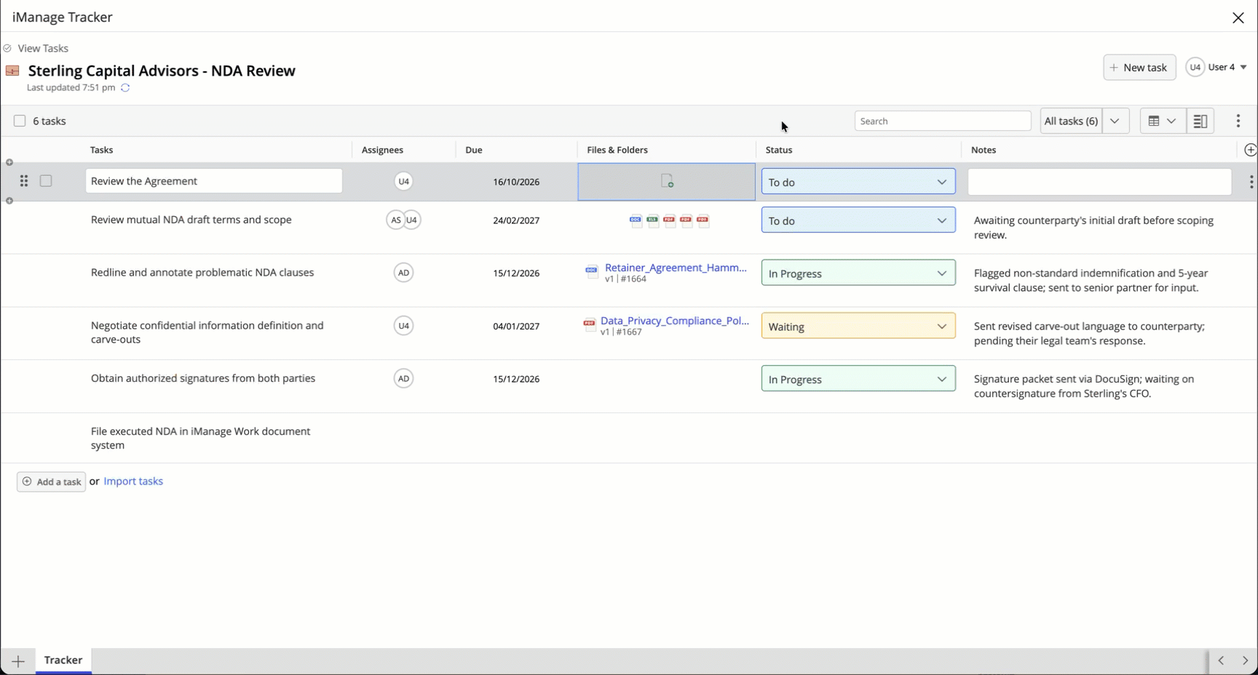The height and width of the screenshot is (675, 1258).
Task: Open Status dropdown for Review the Agreement
Action: [x=858, y=182]
